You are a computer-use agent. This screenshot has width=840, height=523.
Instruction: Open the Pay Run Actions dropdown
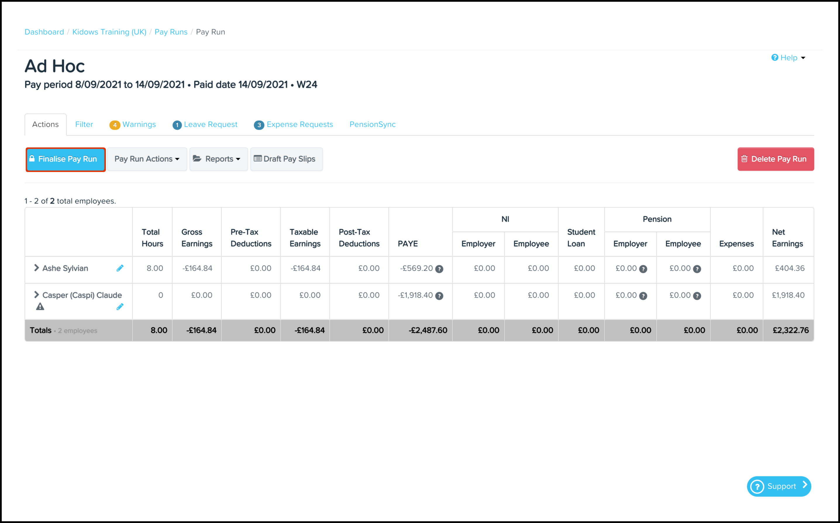[x=147, y=159]
